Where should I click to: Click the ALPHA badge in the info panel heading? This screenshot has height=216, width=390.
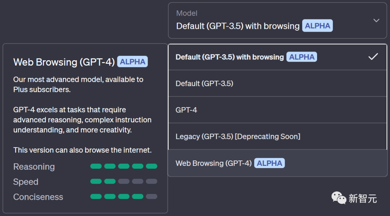tap(133, 62)
